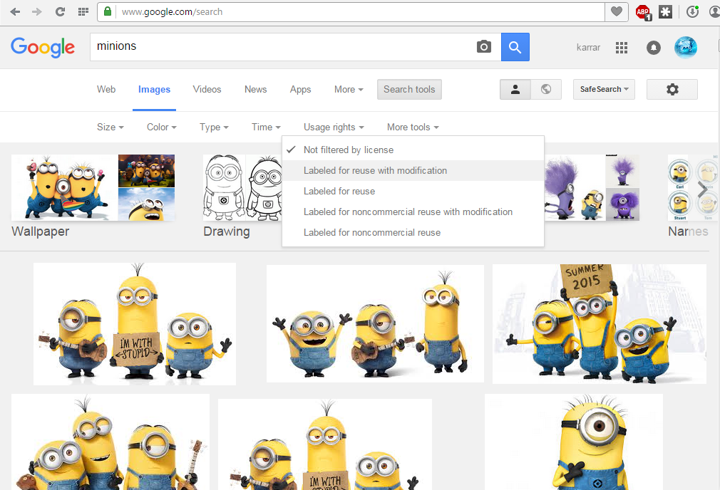
Task: Go back with the browser back arrow
Action: click(x=15, y=11)
